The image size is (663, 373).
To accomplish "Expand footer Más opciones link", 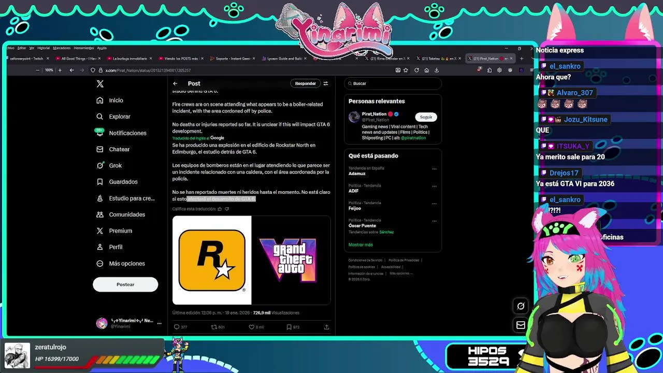I will pyautogui.click(x=400, y=273).
